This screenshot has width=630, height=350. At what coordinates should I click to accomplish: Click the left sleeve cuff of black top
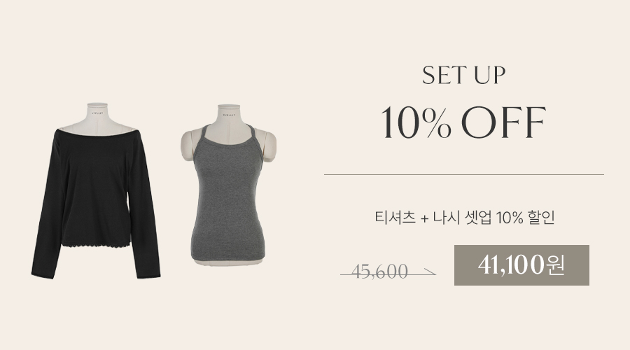[43, 274]
